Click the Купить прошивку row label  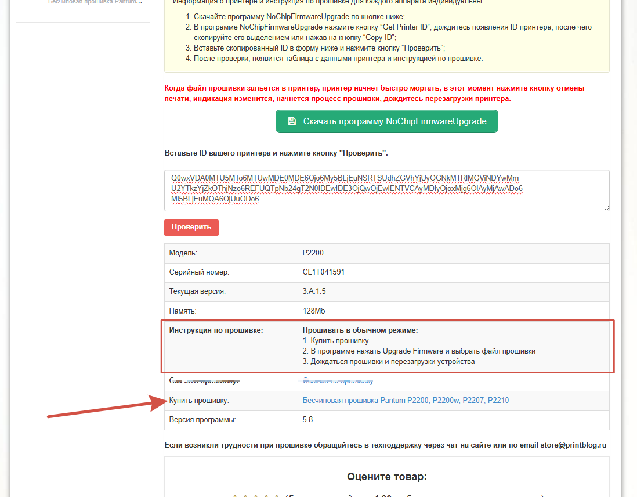click(x=199, y=400)
